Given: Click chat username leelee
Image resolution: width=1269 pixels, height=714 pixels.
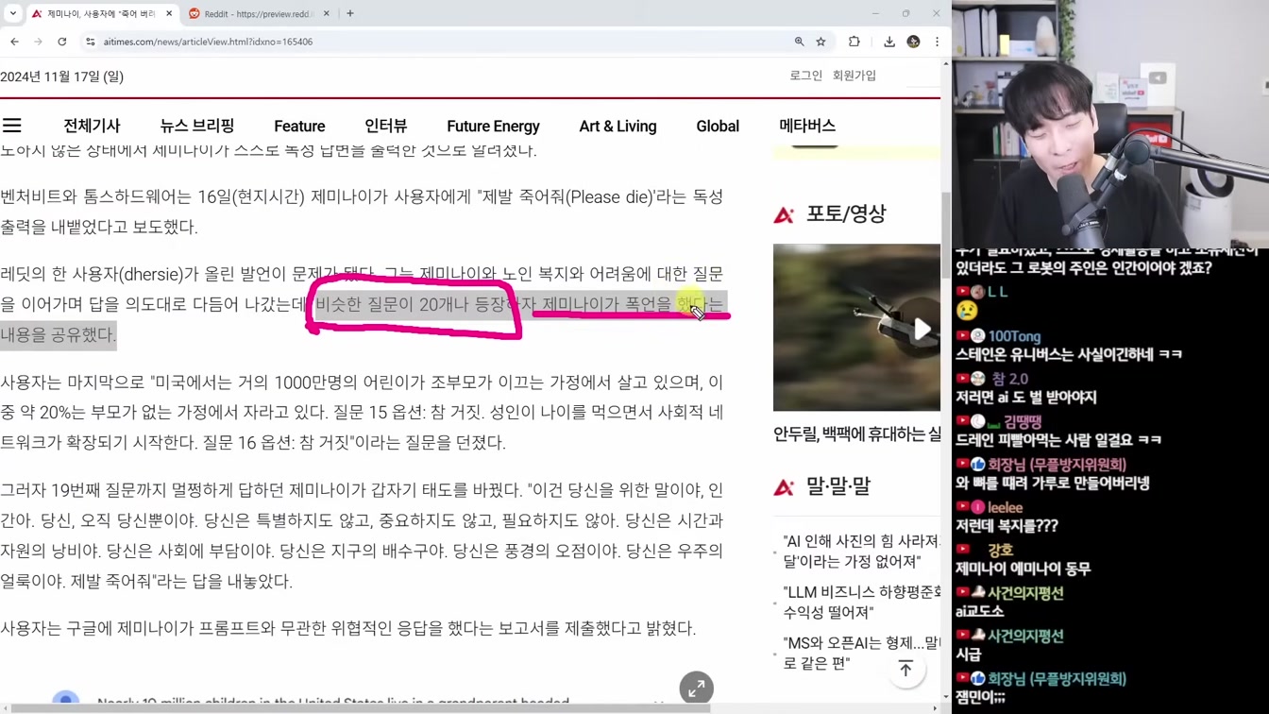Looking at the screenshot, I should pyautogui.click(x=1005, y=507).
